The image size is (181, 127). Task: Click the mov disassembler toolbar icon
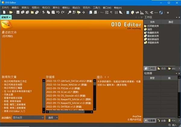coord(156,13)
